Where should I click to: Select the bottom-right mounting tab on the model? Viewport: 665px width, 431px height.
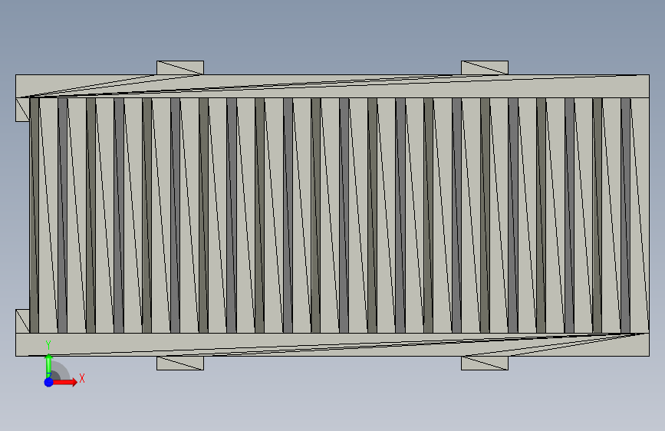pyautogui.click(x=485, y=363)
